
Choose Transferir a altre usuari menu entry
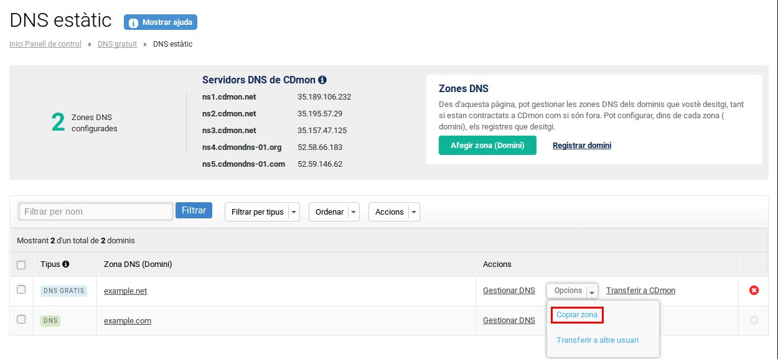(x=598, y=340)
